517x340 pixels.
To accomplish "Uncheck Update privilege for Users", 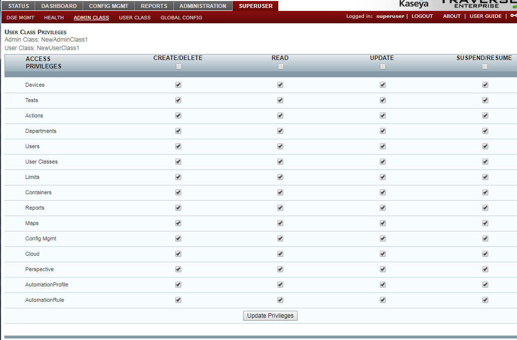I will [383, 146].
